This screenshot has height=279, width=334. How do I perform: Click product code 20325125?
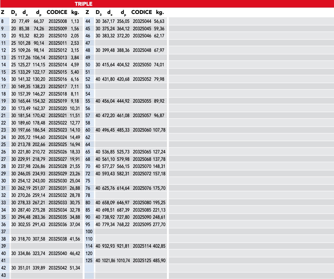[x=142, y=261]
